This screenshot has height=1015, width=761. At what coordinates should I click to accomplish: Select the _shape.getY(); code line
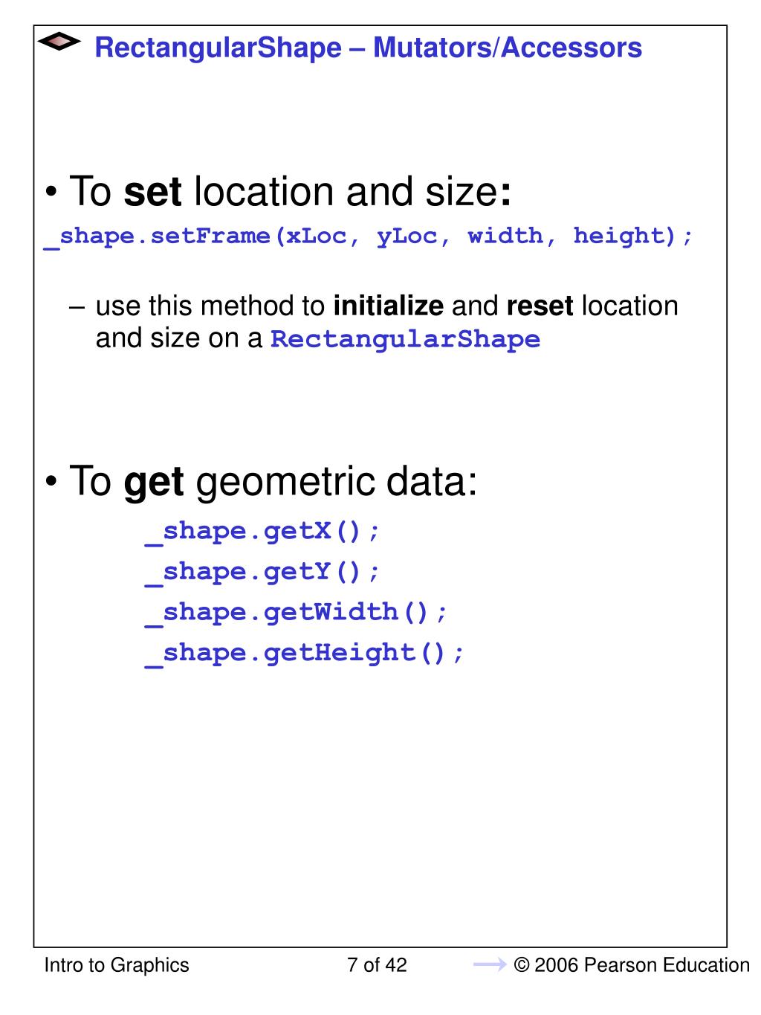pos(262,572)
